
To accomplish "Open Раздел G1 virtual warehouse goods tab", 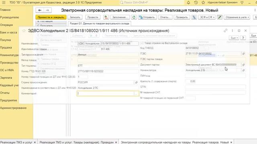I will (x=100, y=24).
